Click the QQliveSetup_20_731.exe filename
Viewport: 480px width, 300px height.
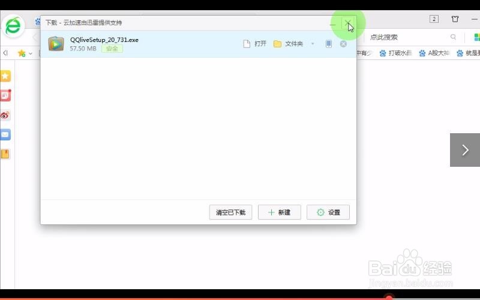(x=104, y=40)
